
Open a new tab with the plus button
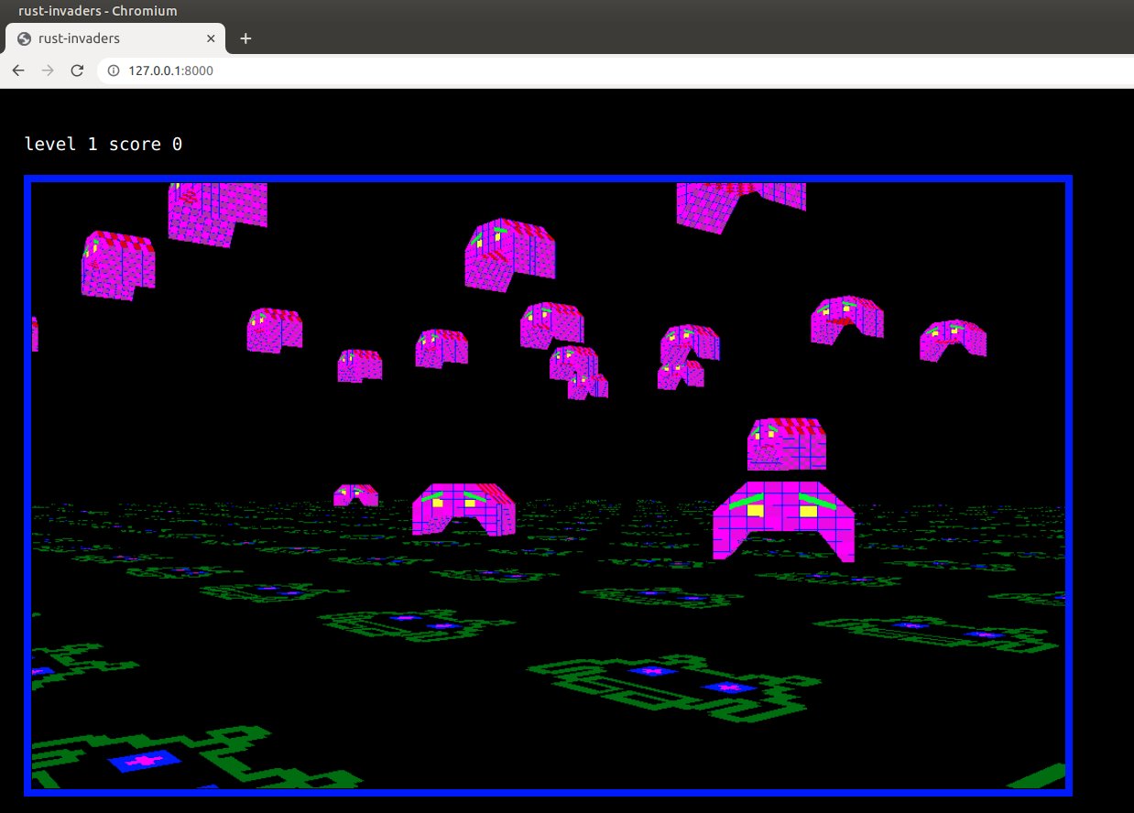coord(245,38)
